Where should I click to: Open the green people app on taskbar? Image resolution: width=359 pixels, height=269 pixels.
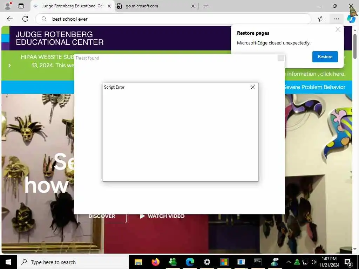172,262
